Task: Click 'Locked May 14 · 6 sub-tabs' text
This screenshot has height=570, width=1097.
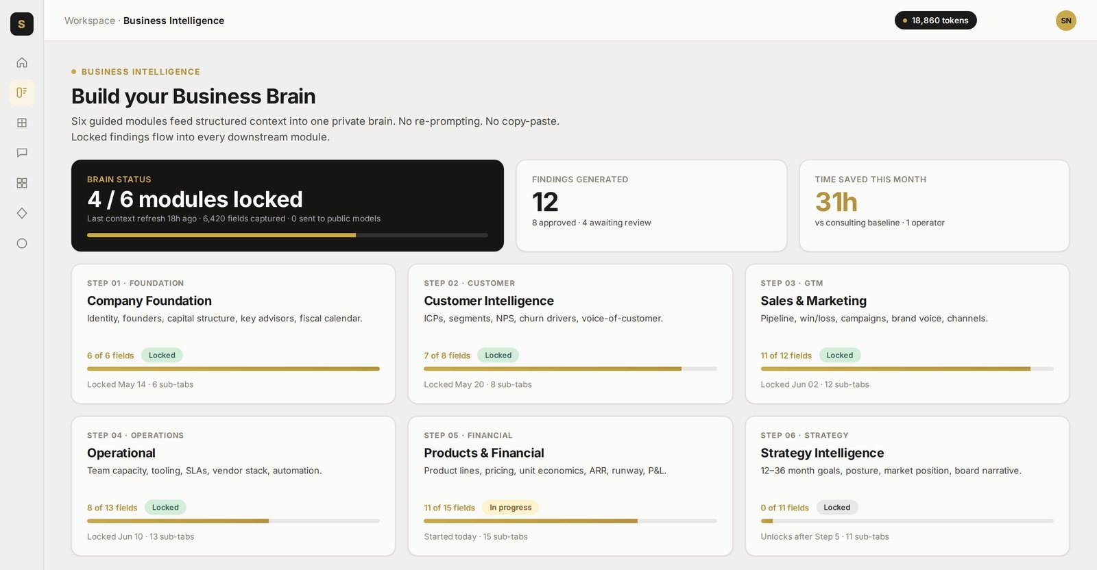Action: coord(141,384)
